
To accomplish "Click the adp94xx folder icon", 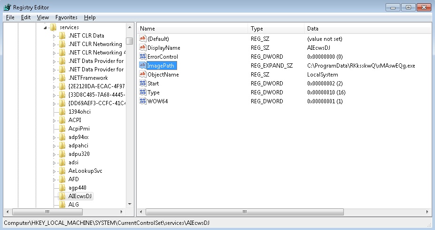I will tap(62, 137).
